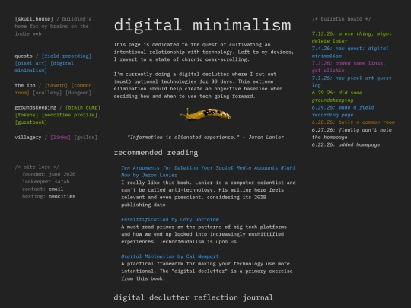Click the 'digital minimalism' page heading
411x308 pixels.
pyautogui.click(x=202, y=25)
